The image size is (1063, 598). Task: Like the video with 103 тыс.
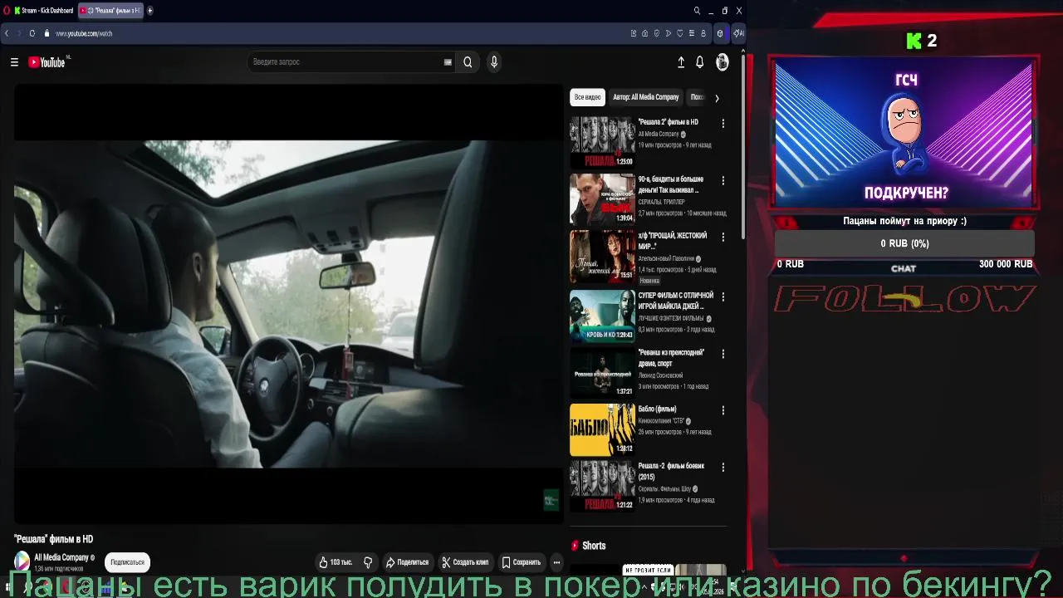(x=336, y=562)
